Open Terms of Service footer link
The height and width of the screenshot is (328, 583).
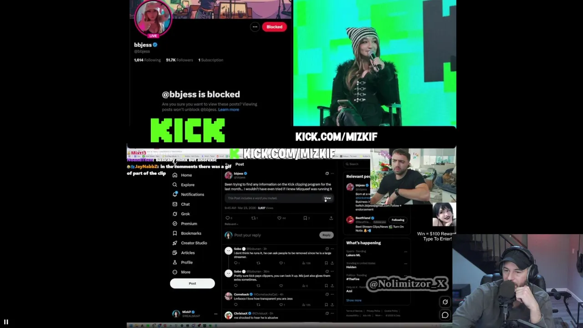pos(353,311)
